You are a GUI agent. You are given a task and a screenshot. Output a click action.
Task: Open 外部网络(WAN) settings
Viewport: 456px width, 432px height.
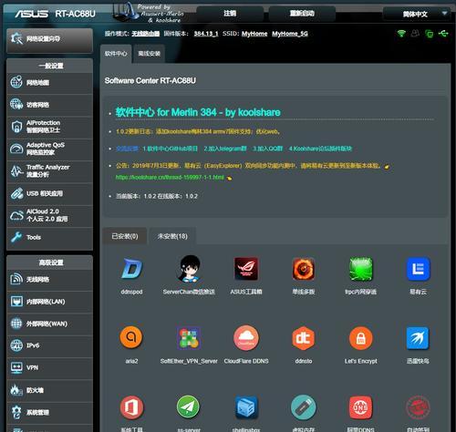(49, 324)
